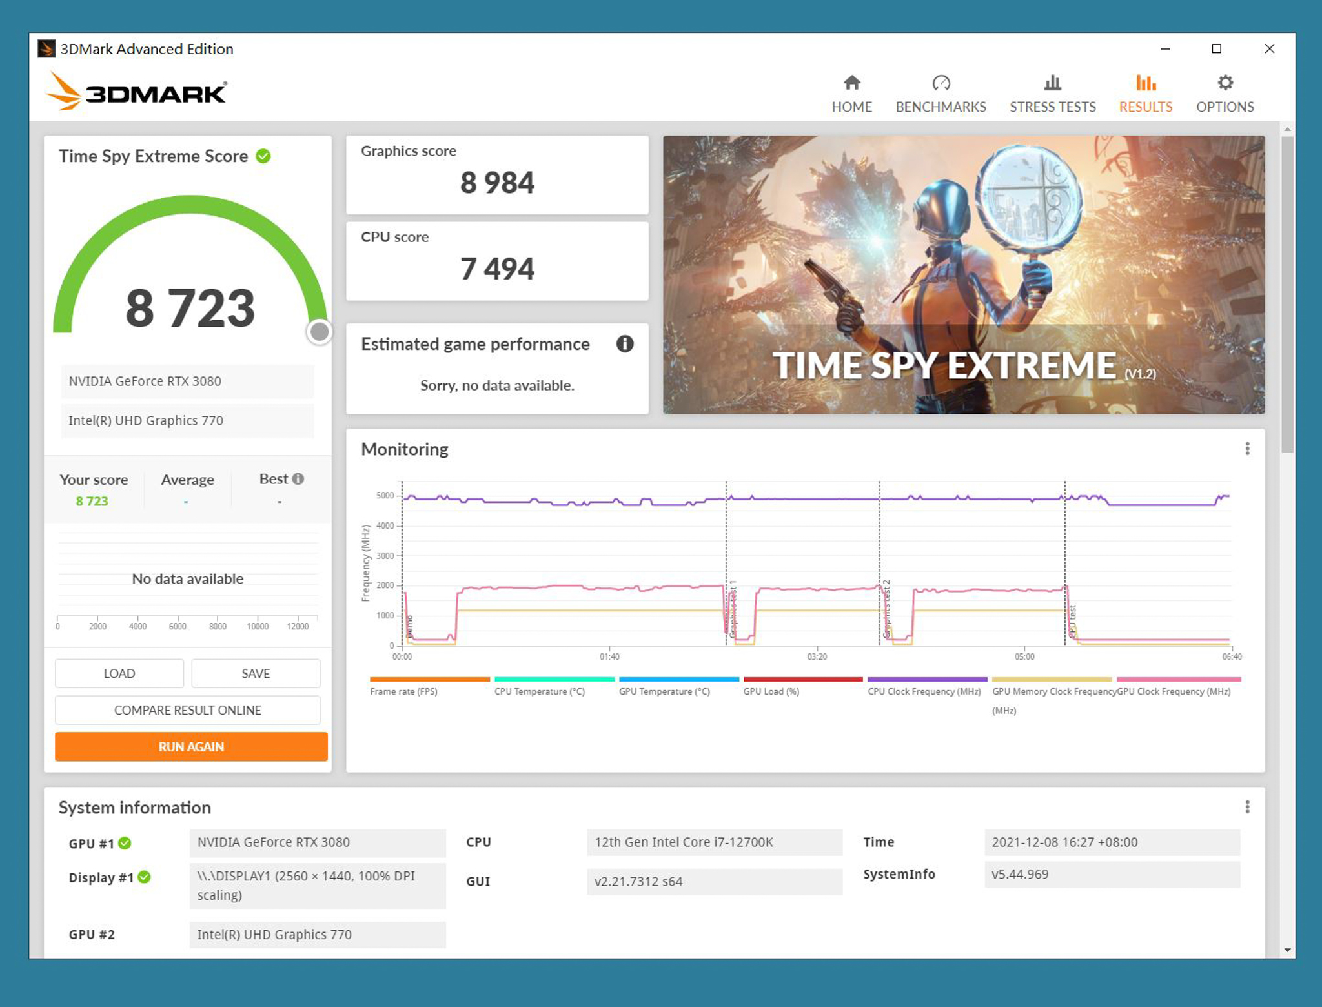Click the Time Spy Extreme banner image
1322x1007 pixels.
(x=963, y=274)
